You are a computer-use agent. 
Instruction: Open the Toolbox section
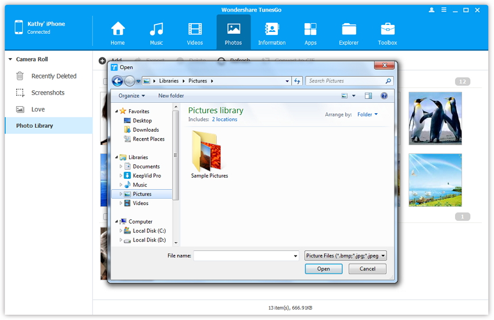(x=388, y=33)
